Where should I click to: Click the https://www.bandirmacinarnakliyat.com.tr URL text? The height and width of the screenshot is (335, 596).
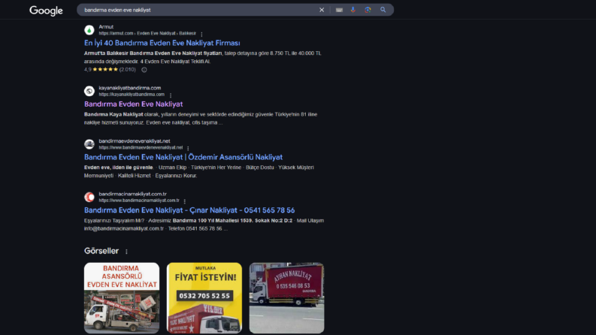click(x=139, y=200)
